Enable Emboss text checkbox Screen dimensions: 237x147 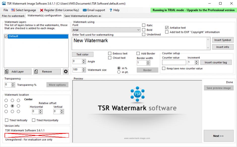(110, 53)
